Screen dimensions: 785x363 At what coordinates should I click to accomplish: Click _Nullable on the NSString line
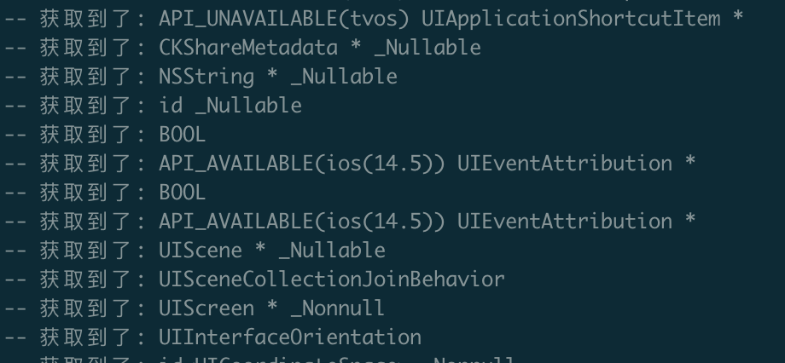pyautogui.click(x=344, y=76)
